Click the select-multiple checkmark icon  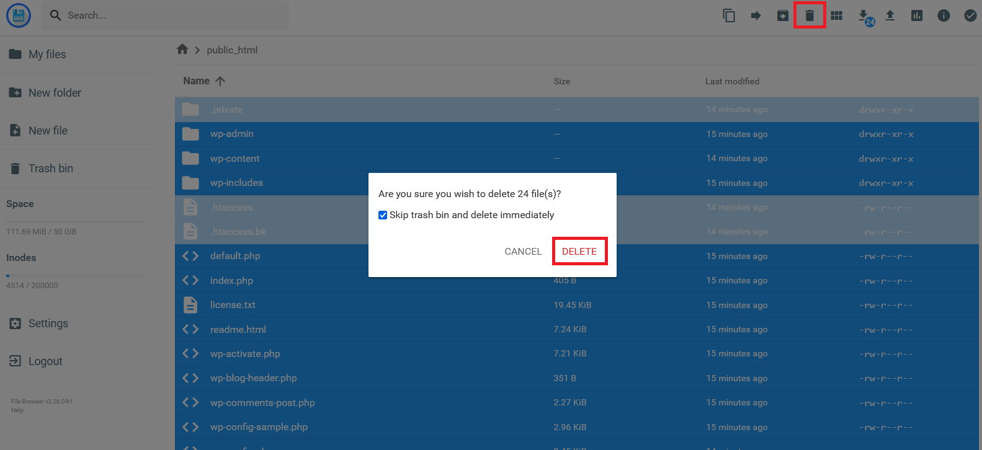[x=970, y=15]
